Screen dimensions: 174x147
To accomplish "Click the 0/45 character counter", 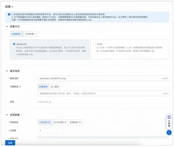I will click(165, 93).
